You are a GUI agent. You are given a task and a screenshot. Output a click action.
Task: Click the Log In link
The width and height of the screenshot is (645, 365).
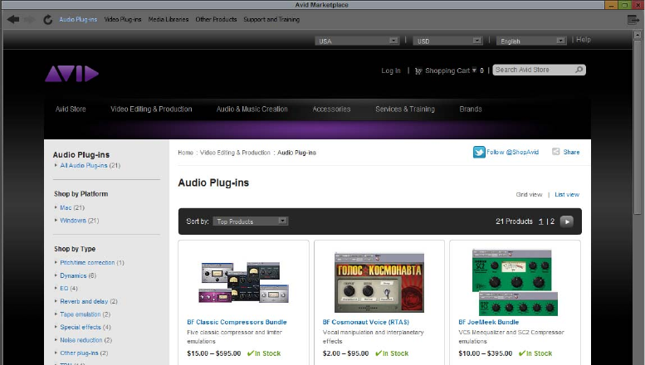(391, 71)
